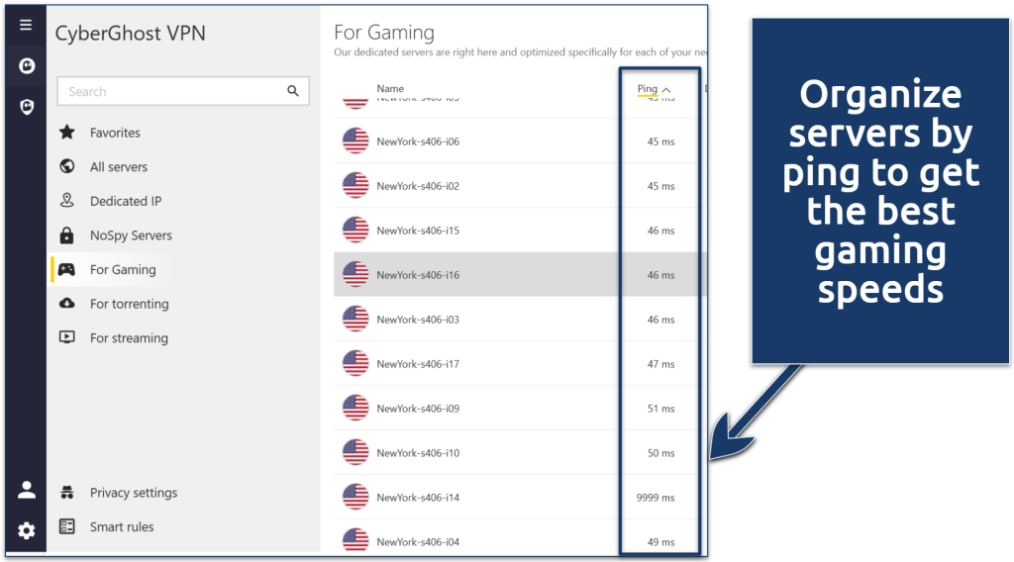The height and width of the screenshot is (562, 1014).
Task: Click the magnifier icon in the search box
Action: tap(293, 91)
